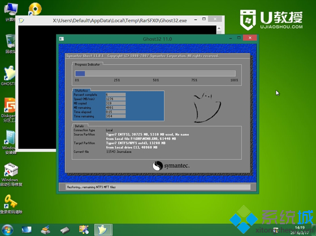Click the hard drive taskbar icon
The height and width of the screenshot is (236, 316).
tap(65, 230)
